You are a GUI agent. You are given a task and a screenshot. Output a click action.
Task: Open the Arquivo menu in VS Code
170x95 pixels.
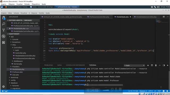4,13
